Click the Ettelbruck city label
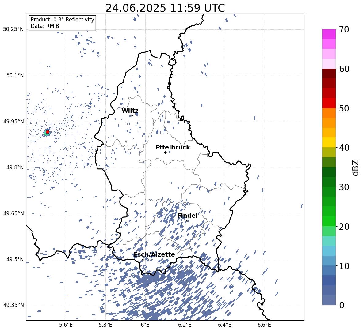This screenshot has height=331, width=363. click(x=173, y=148)
